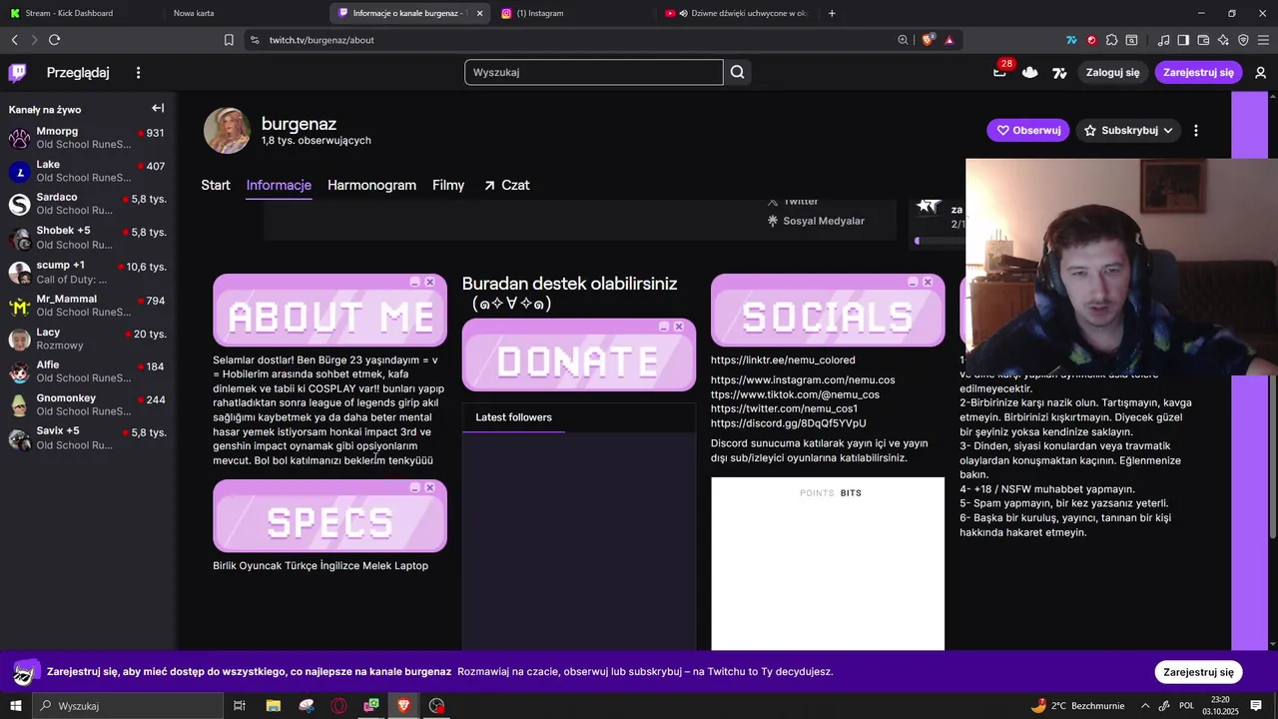Viewport: 1278px width, 719px height.
Task: Open the Czat pop-out link
Action: (x=506, y=185)
